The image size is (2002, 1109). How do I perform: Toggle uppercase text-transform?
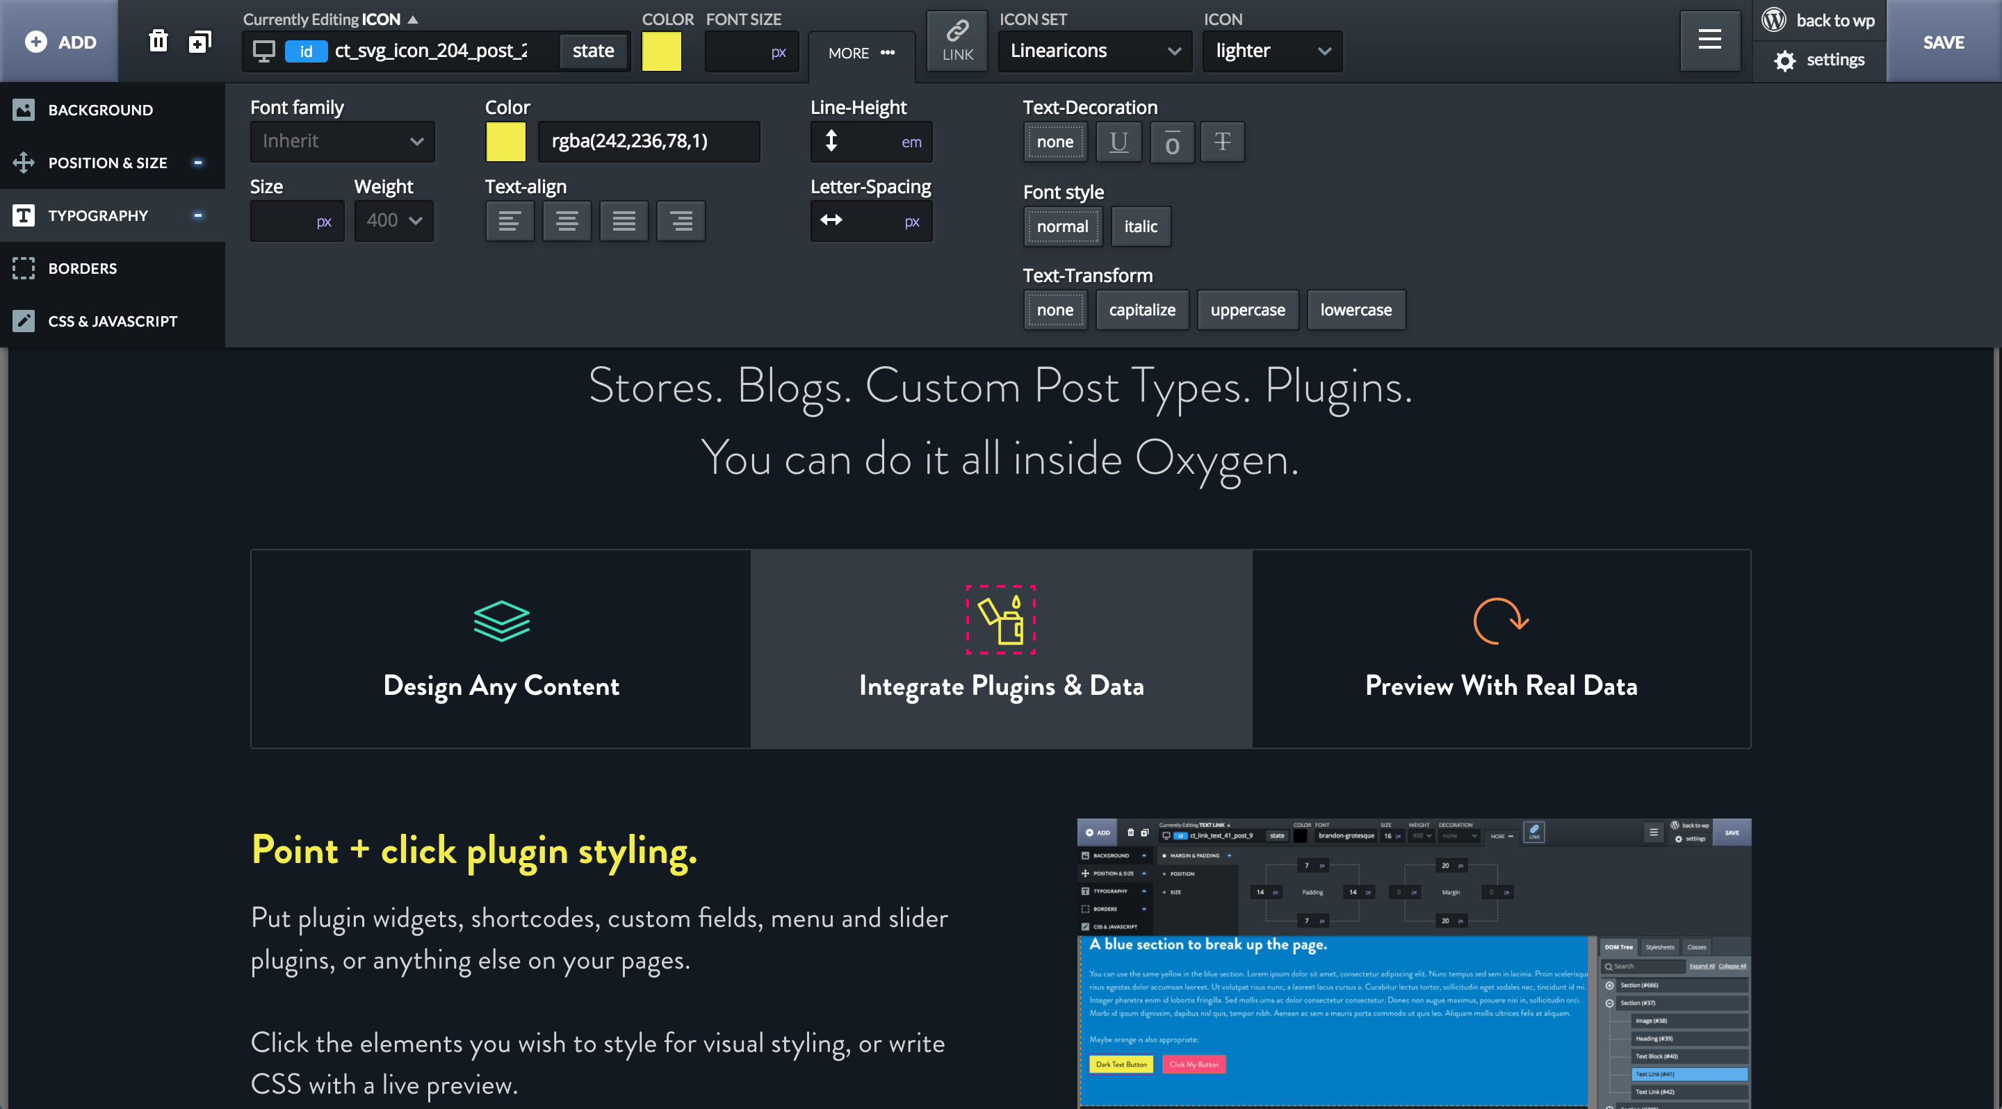(x=1247, y=310)
